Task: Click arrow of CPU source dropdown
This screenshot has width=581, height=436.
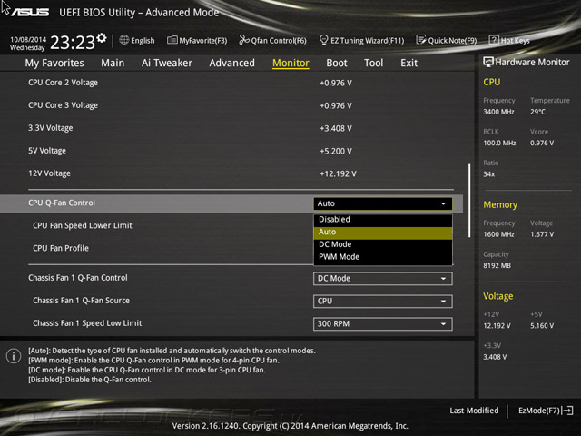Action: [444, 302]
